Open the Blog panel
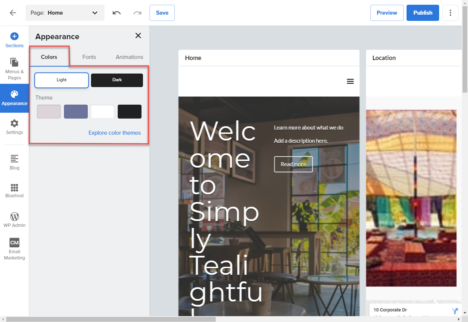468x322 pixels. 14,162
